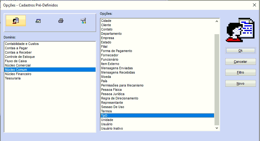Select Fluxo de Caixa domain
260x141 pixels.
coord(50,61)
